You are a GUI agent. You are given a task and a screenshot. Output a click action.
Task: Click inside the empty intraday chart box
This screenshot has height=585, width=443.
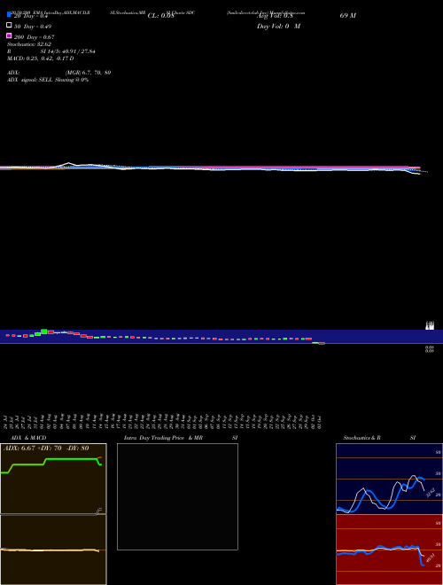coord(177,496)
